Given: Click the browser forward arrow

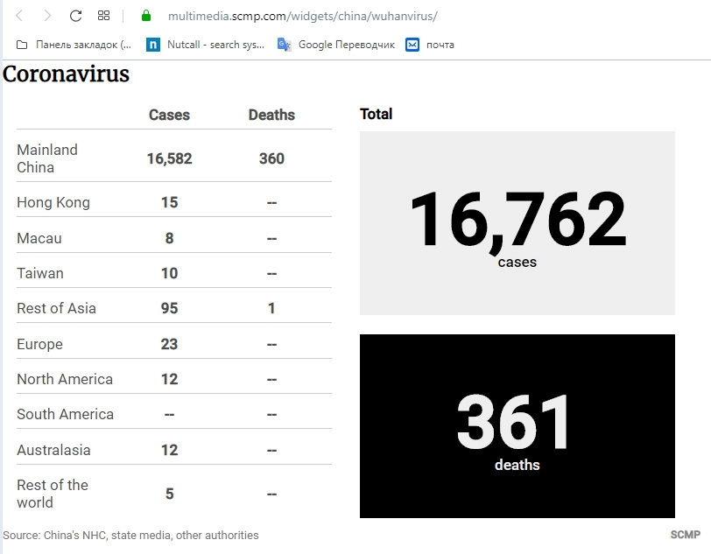Looking at the screenshot, I should click(47, 16).
